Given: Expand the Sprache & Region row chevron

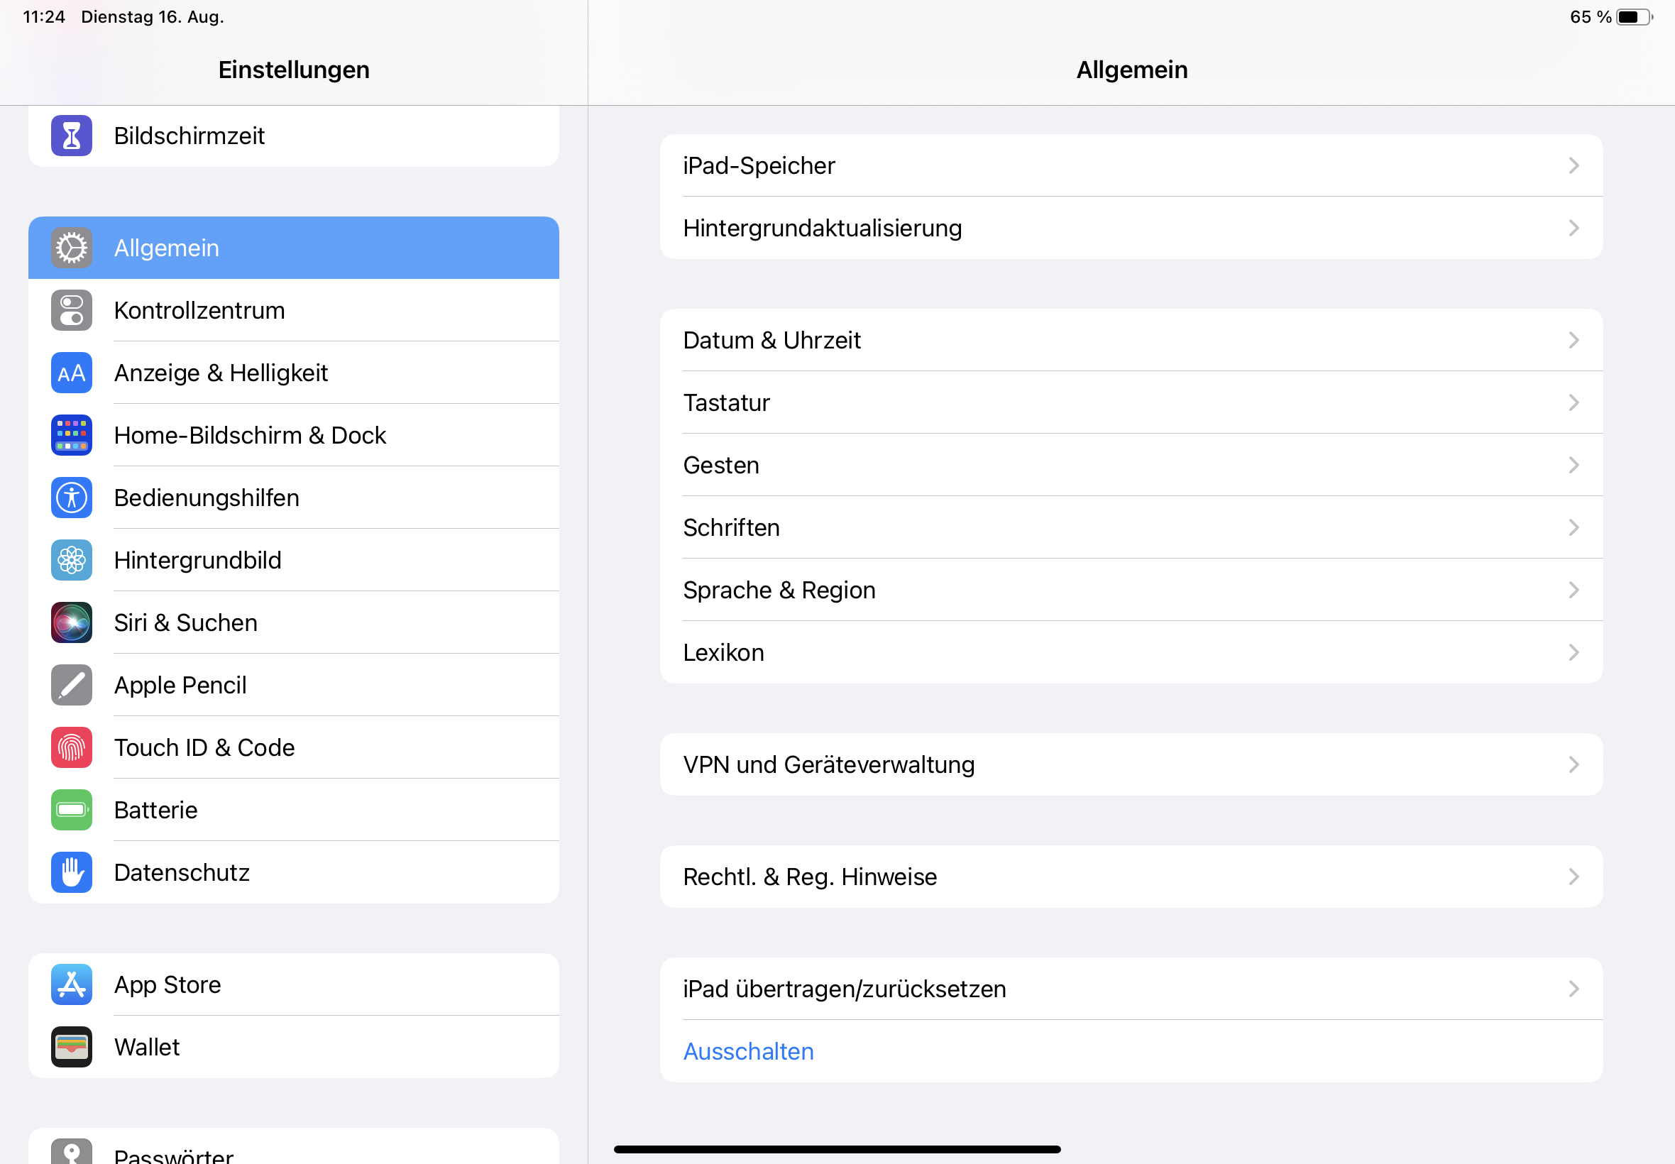Looking at the screenshot, I should [x=1574, y=590].
